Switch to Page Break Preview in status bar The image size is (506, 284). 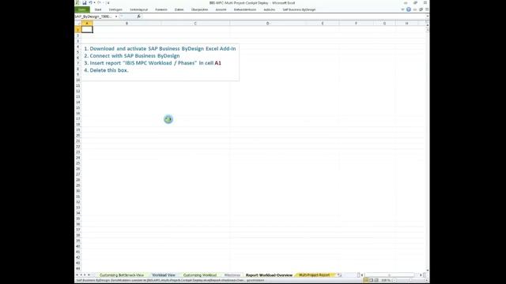point(376,280)
